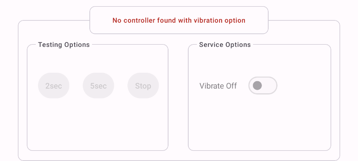
Task: Click the word vibration in red warning
Action: pos(208,20)
